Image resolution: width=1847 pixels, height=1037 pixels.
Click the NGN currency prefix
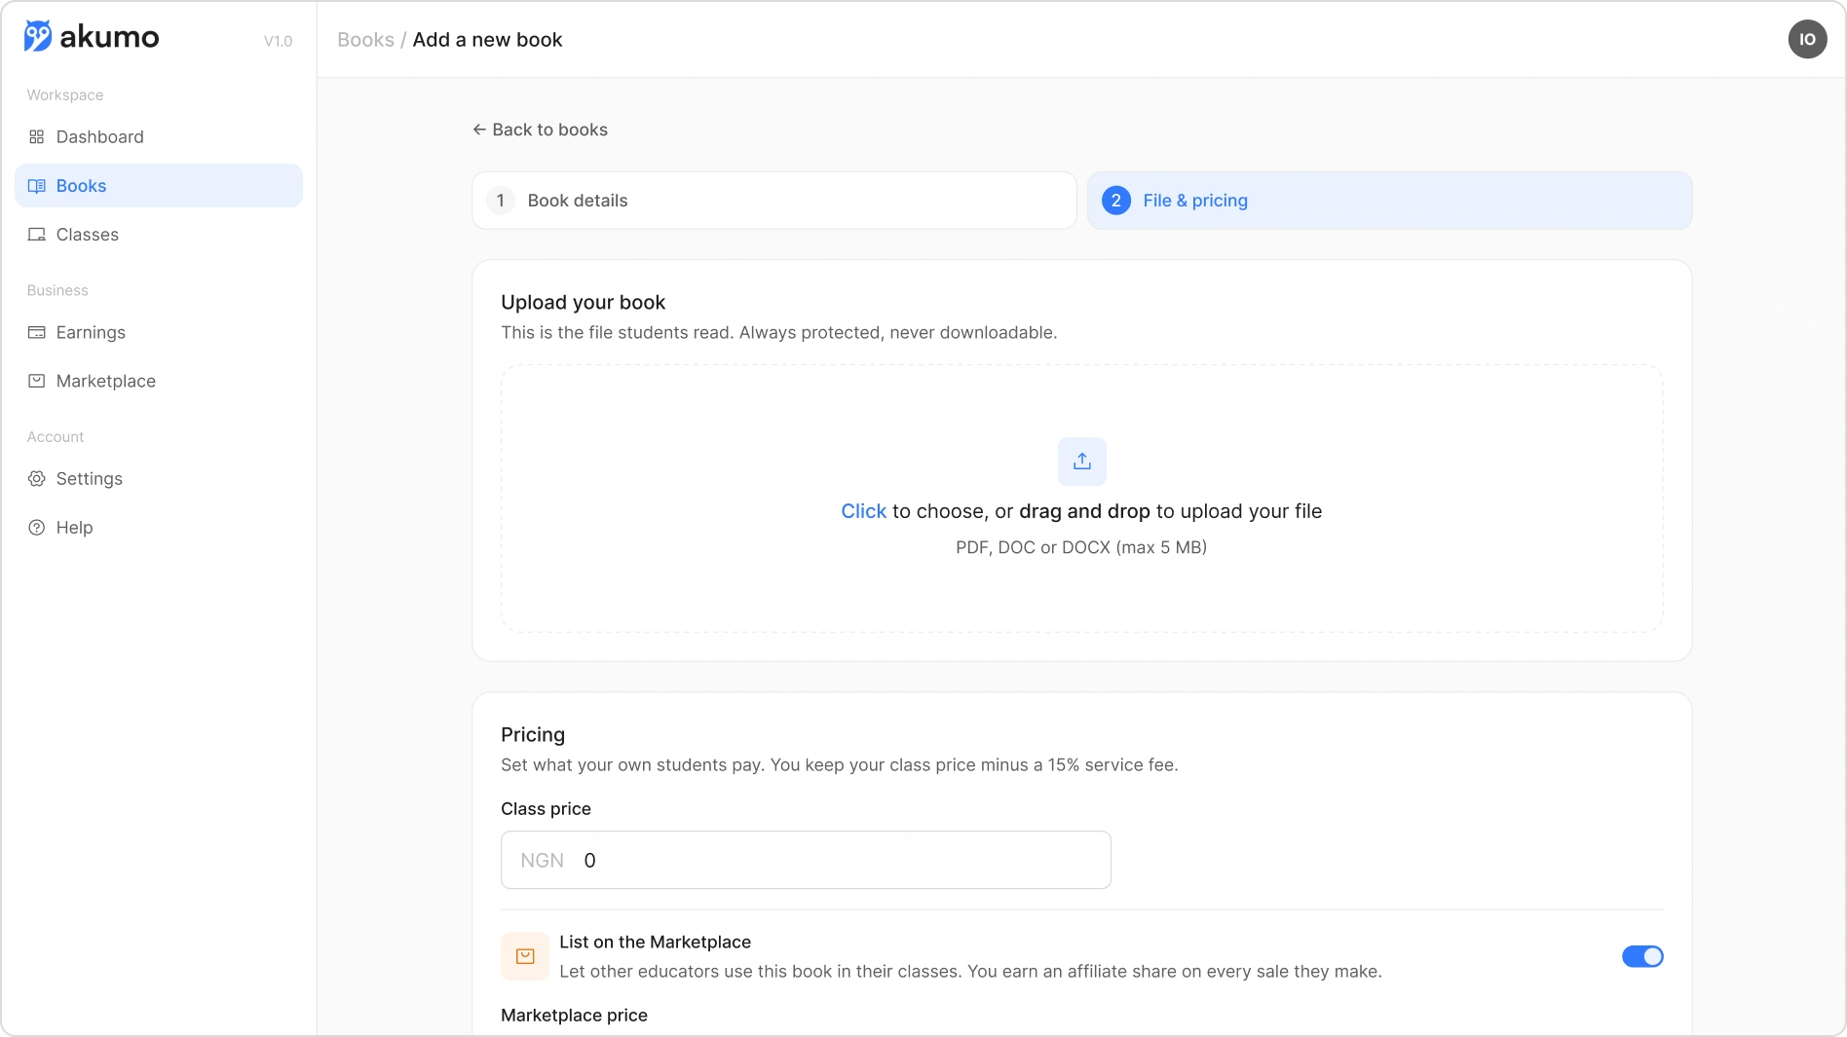pos(542,861)
